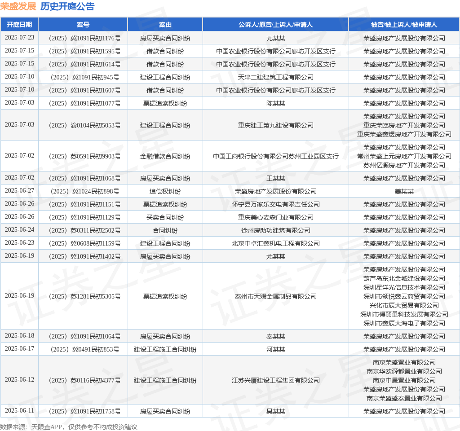Viewport: 460px width, 431px height.
Task: Click defendant 南京华欧舜都置业有限公司
Action: [404, 371]
